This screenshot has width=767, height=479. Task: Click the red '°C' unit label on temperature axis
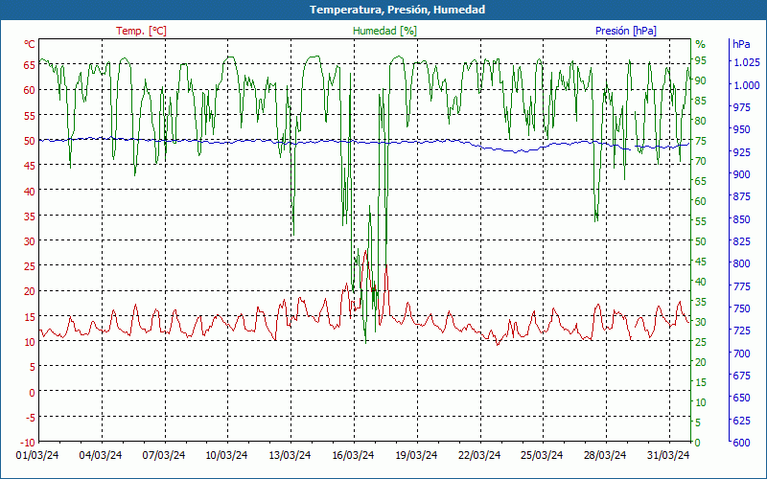tap(30, 44)
